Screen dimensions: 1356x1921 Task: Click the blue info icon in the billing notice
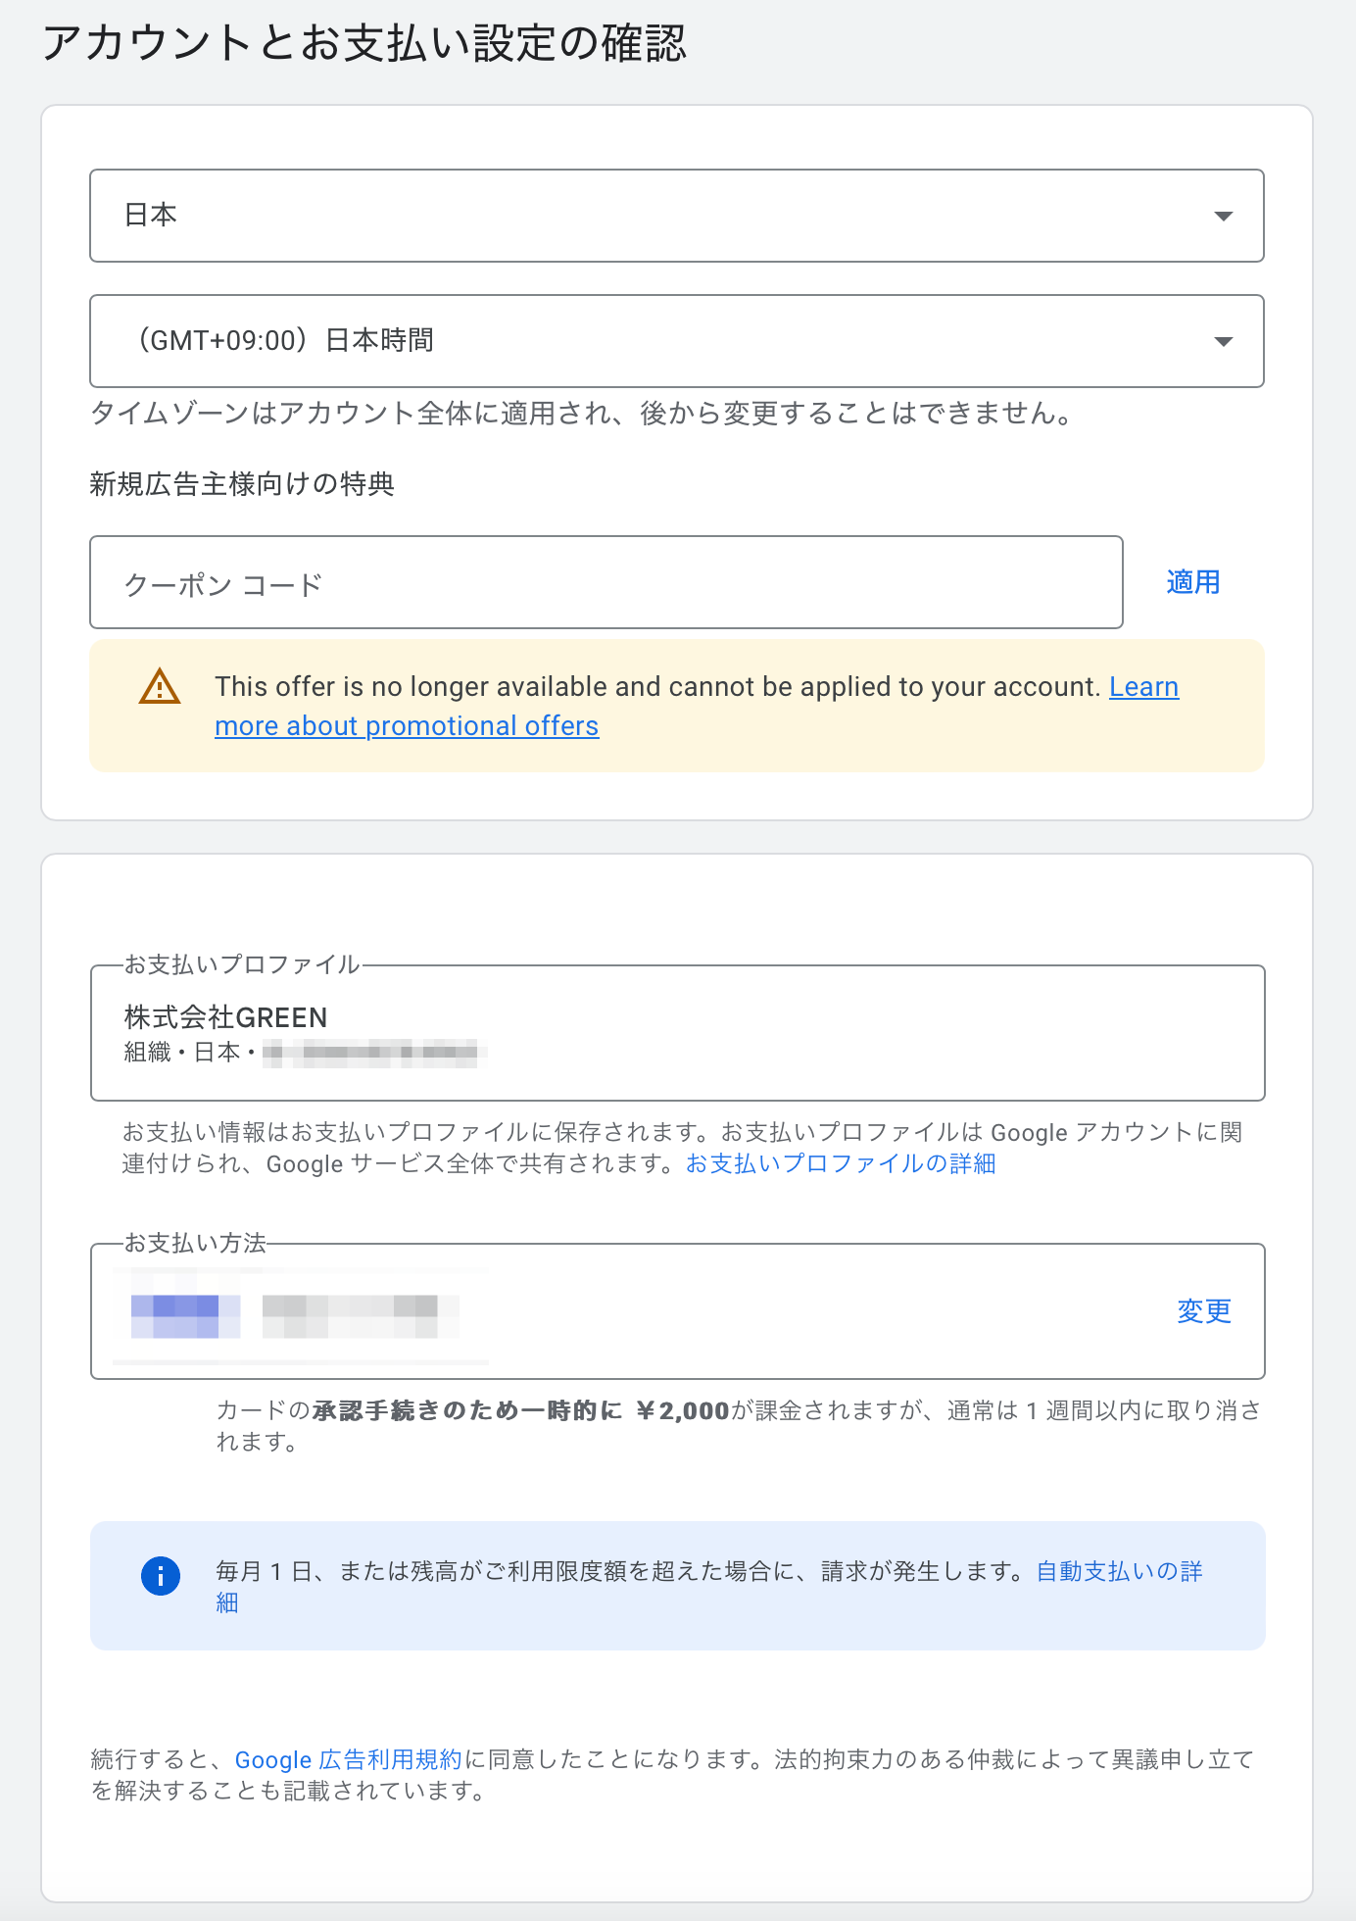click(x=161, y=1576)
